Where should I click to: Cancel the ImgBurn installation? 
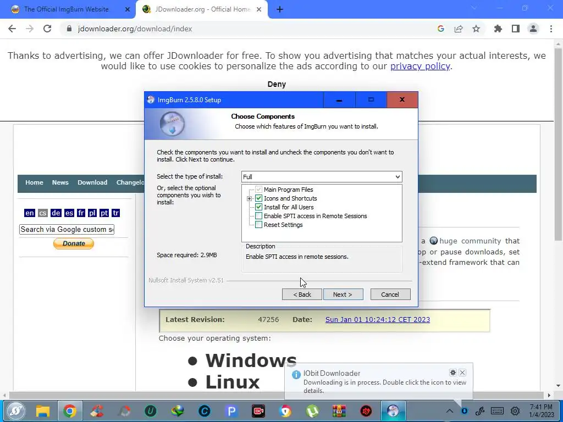coord(390,295)
